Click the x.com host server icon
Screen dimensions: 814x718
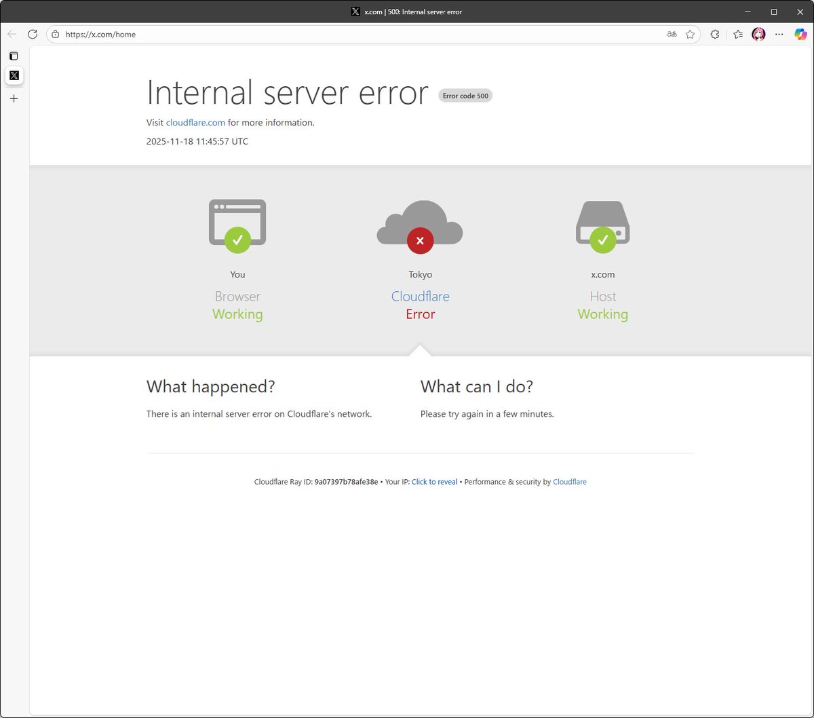(x=603, y=227)
